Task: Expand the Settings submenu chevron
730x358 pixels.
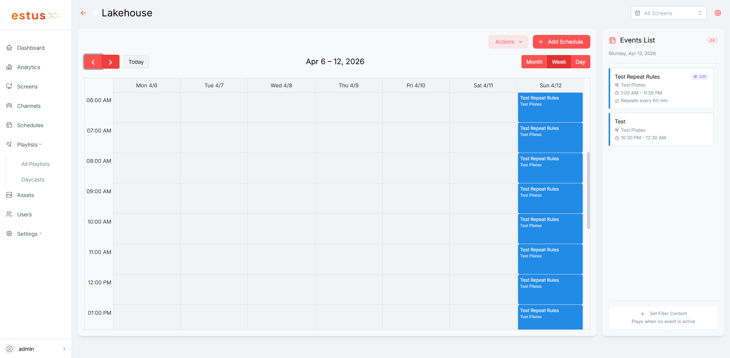Action: click(x=40, y=233)
